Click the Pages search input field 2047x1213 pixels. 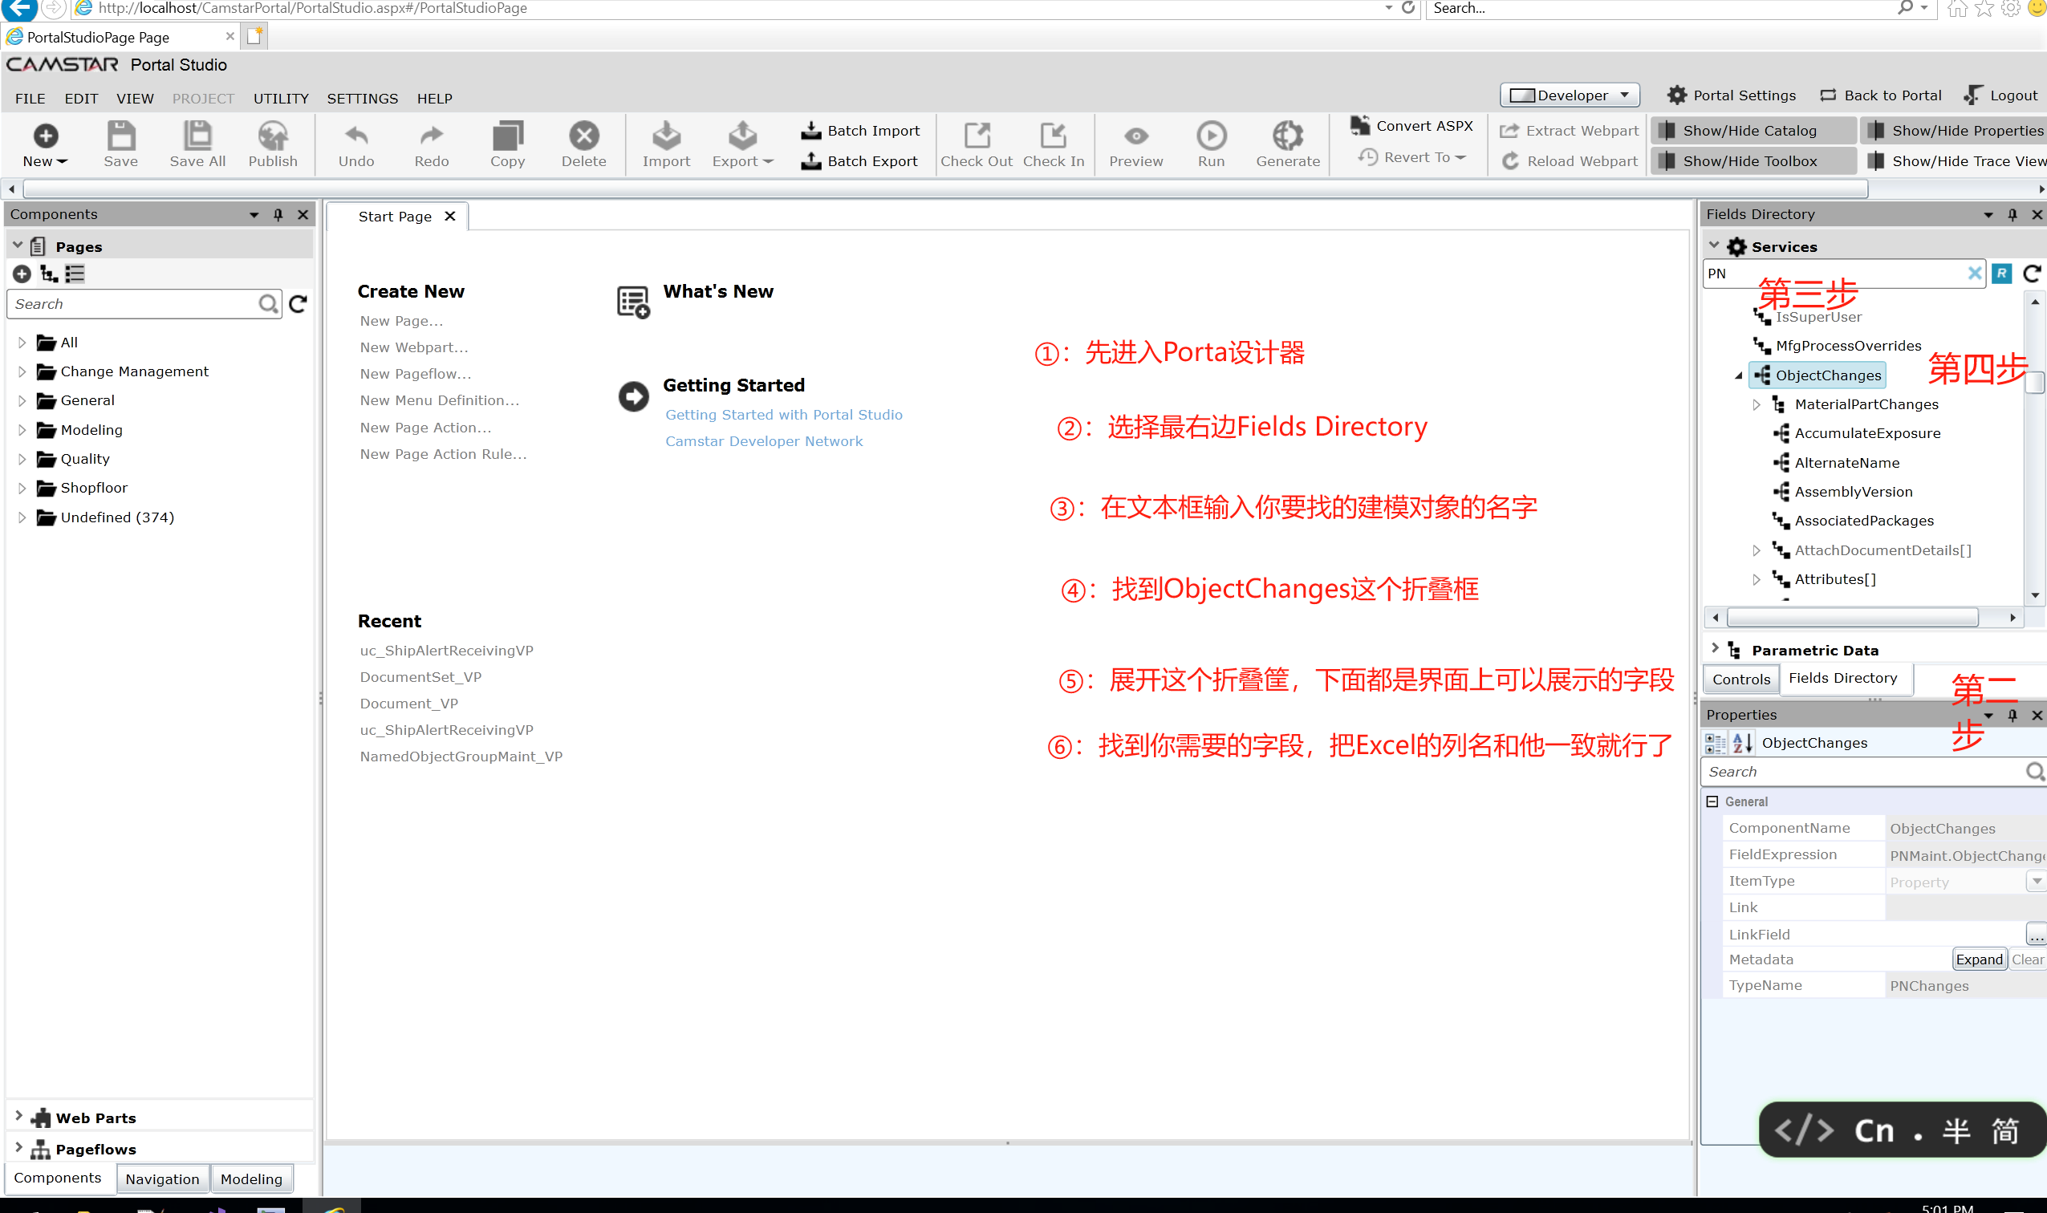pos(135,304)
